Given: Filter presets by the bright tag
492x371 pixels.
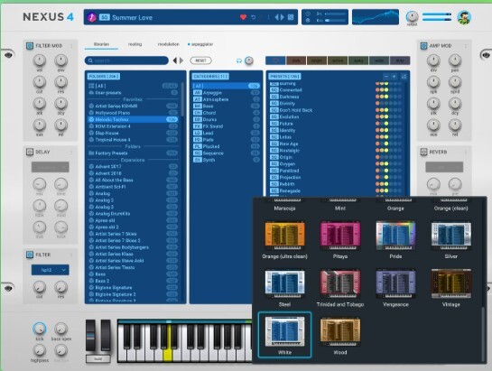Looking at the screenshot, I should coord(317,60).
